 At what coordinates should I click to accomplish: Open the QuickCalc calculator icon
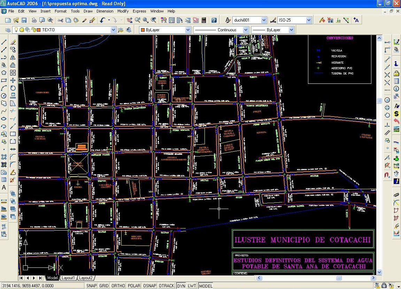point(204,20)
